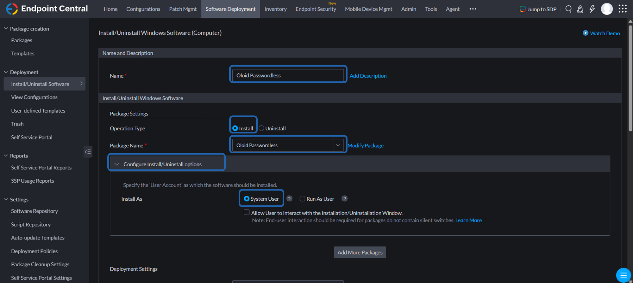The width and height of the screenshot is (633, 283).
Task: Open the Learn More link
Action: tap(468, 220)
